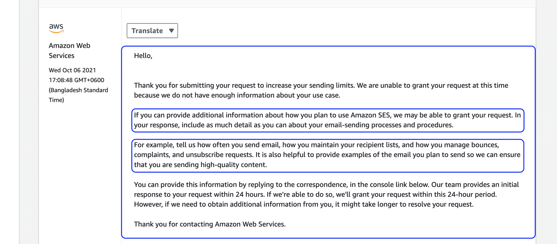This screenshot has height=244, width=557.
Task: Click the message greeting Hello
Action: pos(142,56)
